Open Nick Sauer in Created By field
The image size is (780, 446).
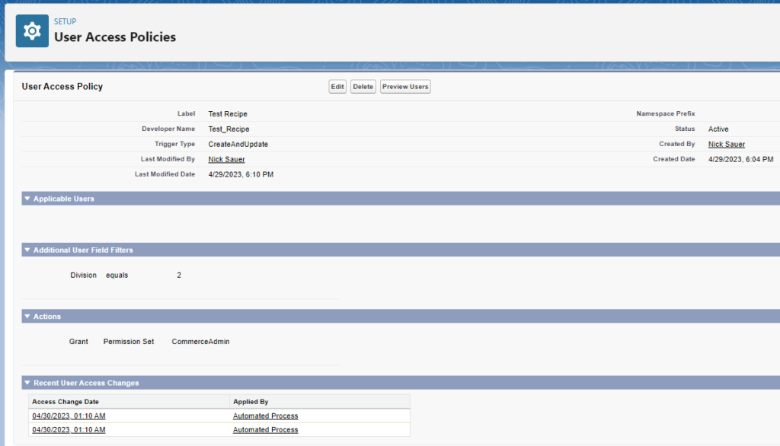click(726, 144)
